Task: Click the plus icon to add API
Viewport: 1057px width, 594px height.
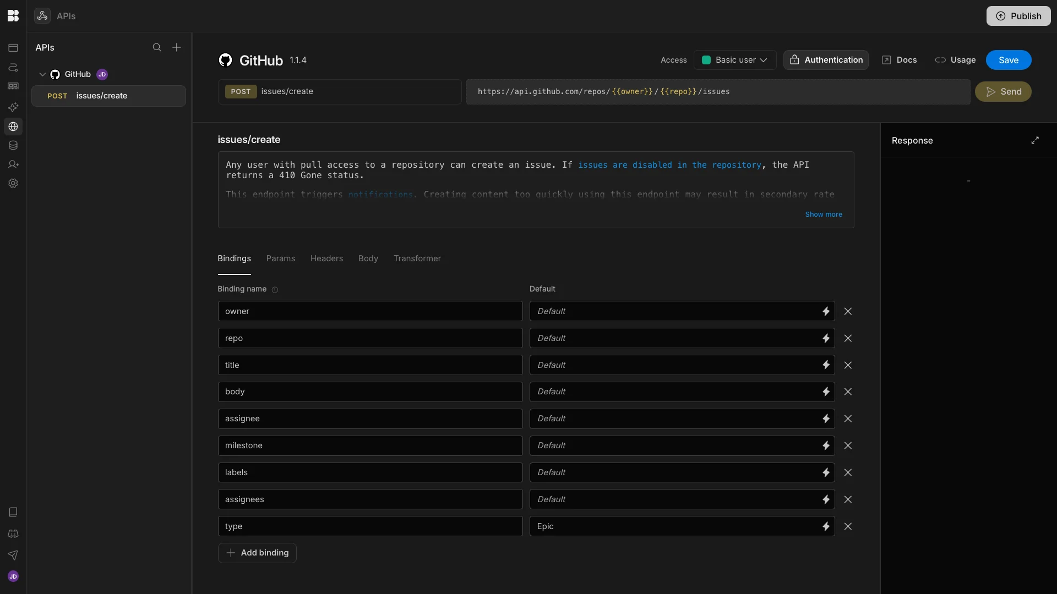Action: [x=177, y=47]
